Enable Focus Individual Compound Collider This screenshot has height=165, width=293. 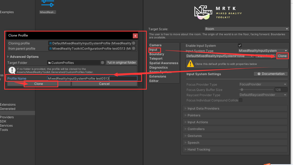(241, 100)
